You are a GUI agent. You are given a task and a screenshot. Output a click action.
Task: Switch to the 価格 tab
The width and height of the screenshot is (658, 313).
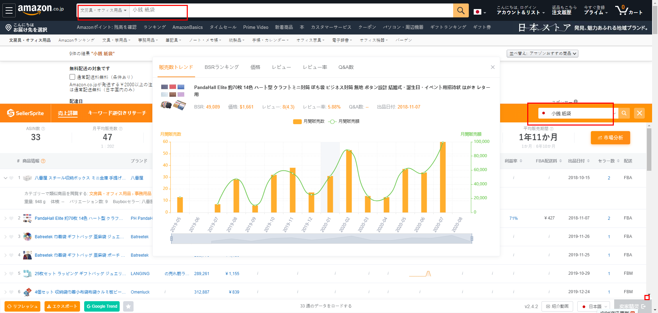255,67
